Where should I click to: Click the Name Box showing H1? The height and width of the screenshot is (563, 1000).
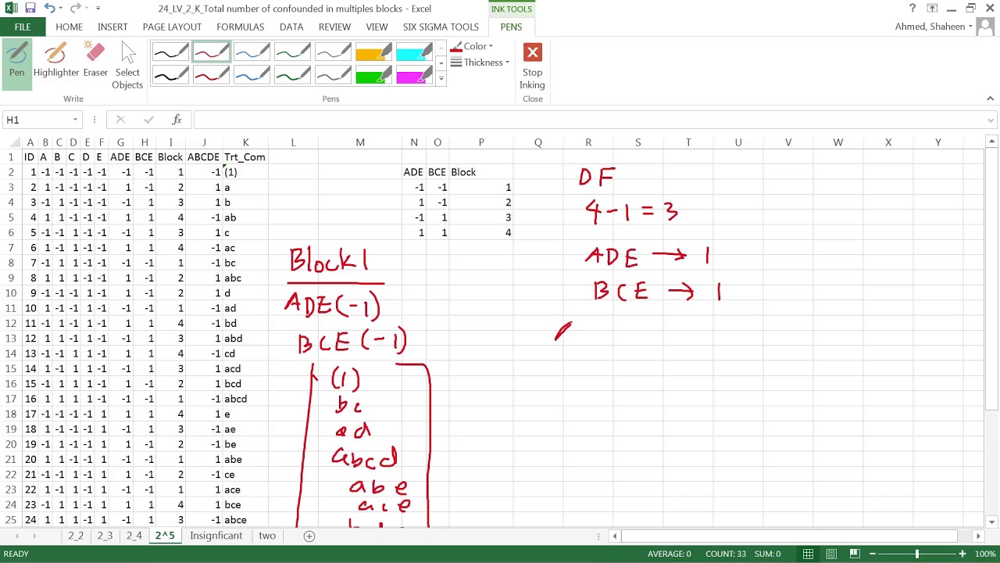36,120
